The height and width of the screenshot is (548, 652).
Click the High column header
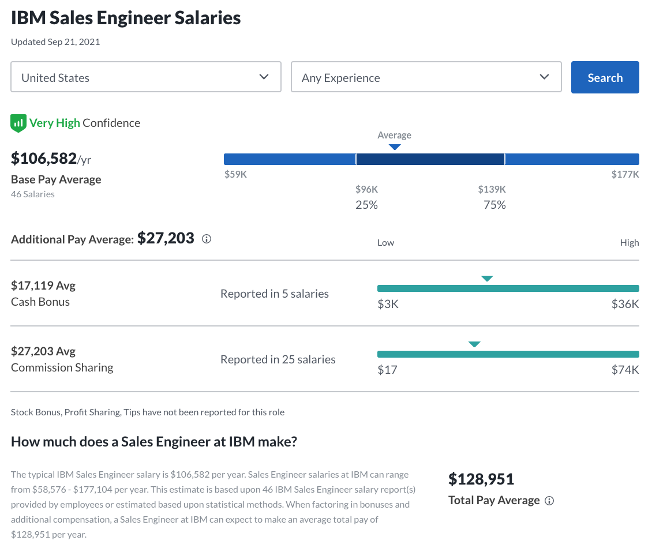(629, 243)
